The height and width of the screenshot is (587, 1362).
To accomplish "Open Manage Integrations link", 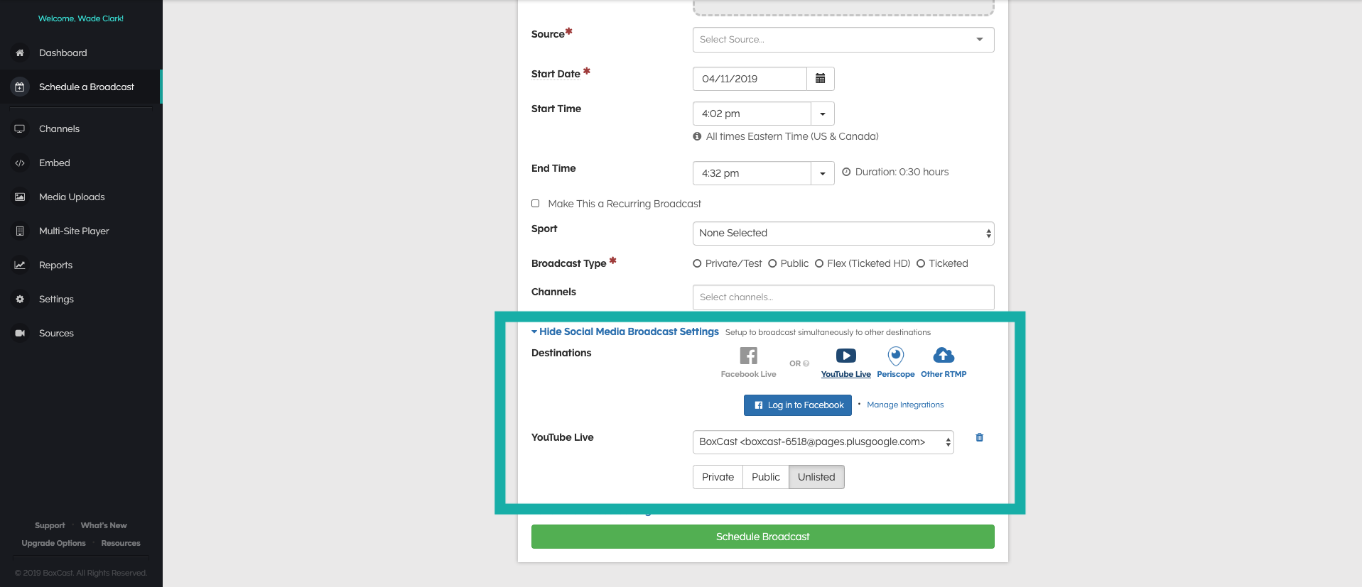I will click(x=905, y=405).
